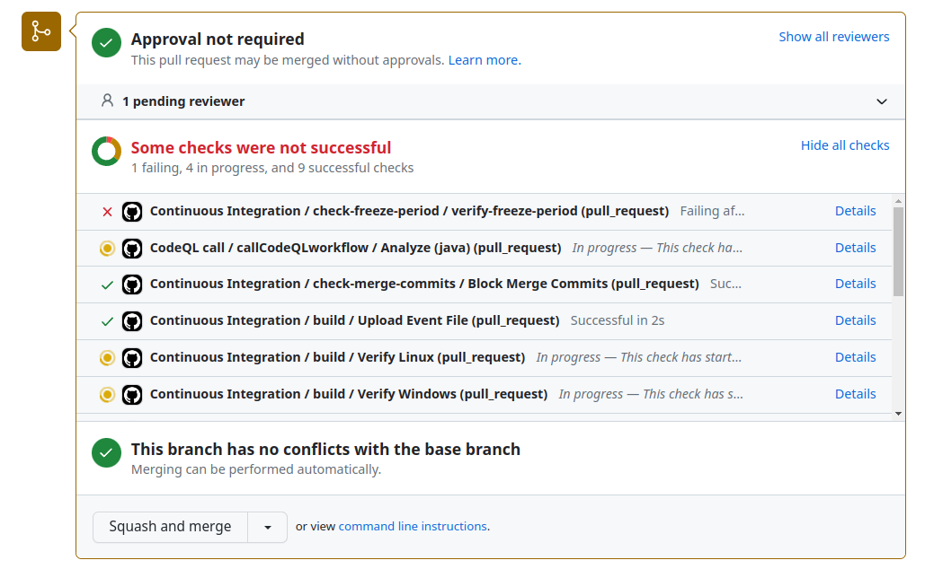Open command line instructions link

(x=413, y=526)
